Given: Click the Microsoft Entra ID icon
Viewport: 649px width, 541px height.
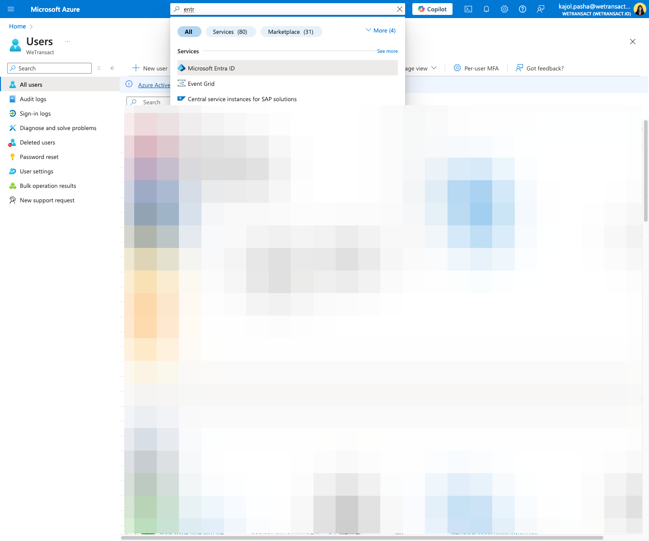Looking at the screenshot, I should [x=182, y=68].
